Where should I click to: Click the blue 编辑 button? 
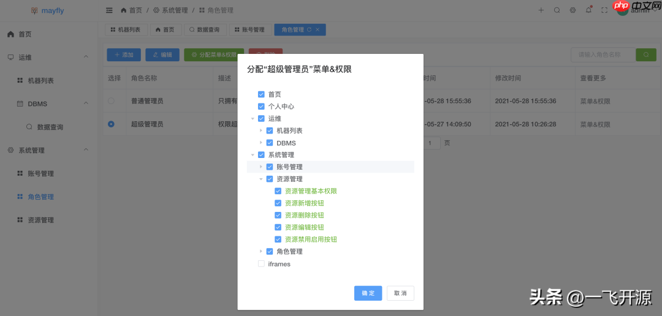[x=162, y=55]
